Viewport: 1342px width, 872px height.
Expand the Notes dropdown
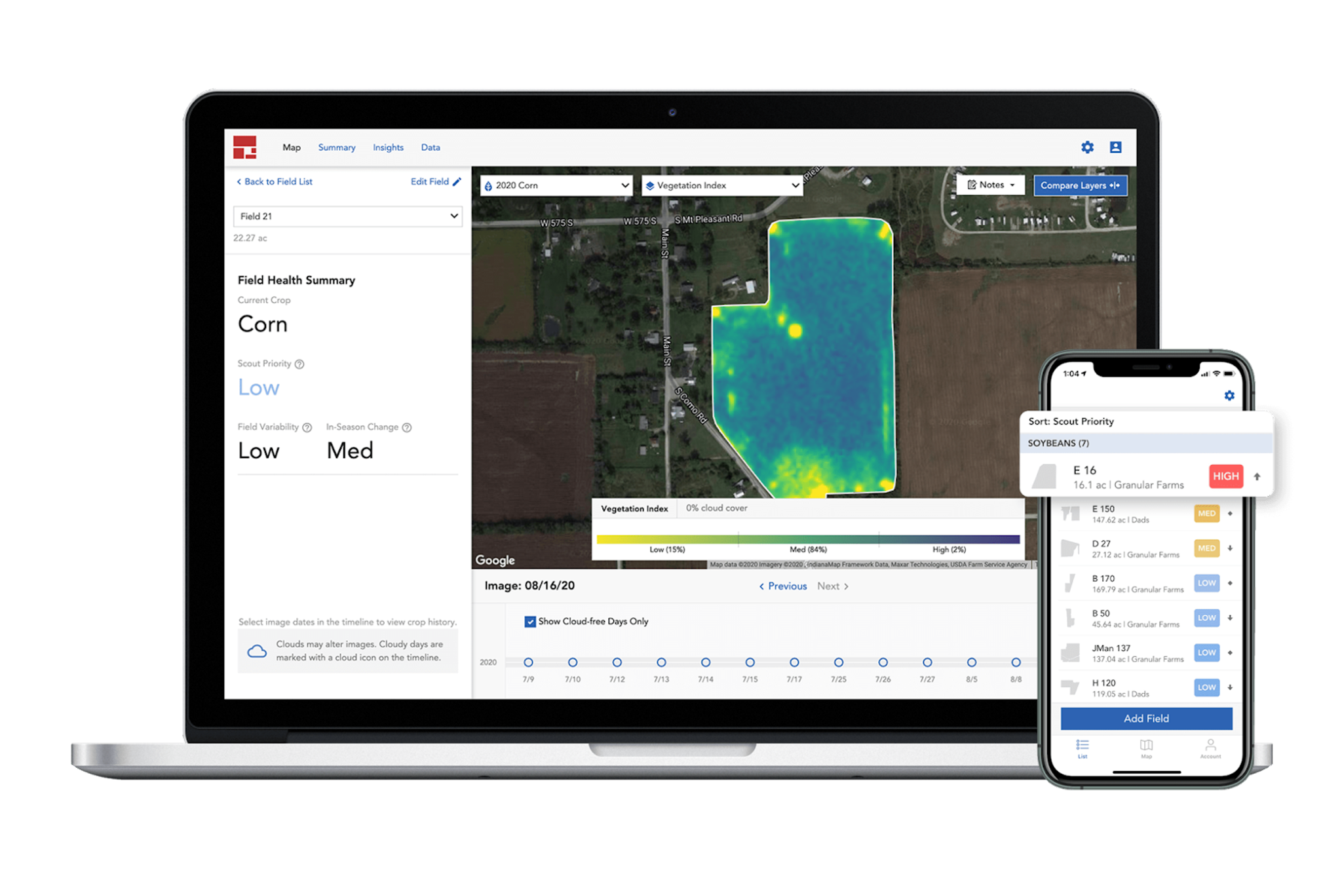pyautogui.click(x=991, y=185)
